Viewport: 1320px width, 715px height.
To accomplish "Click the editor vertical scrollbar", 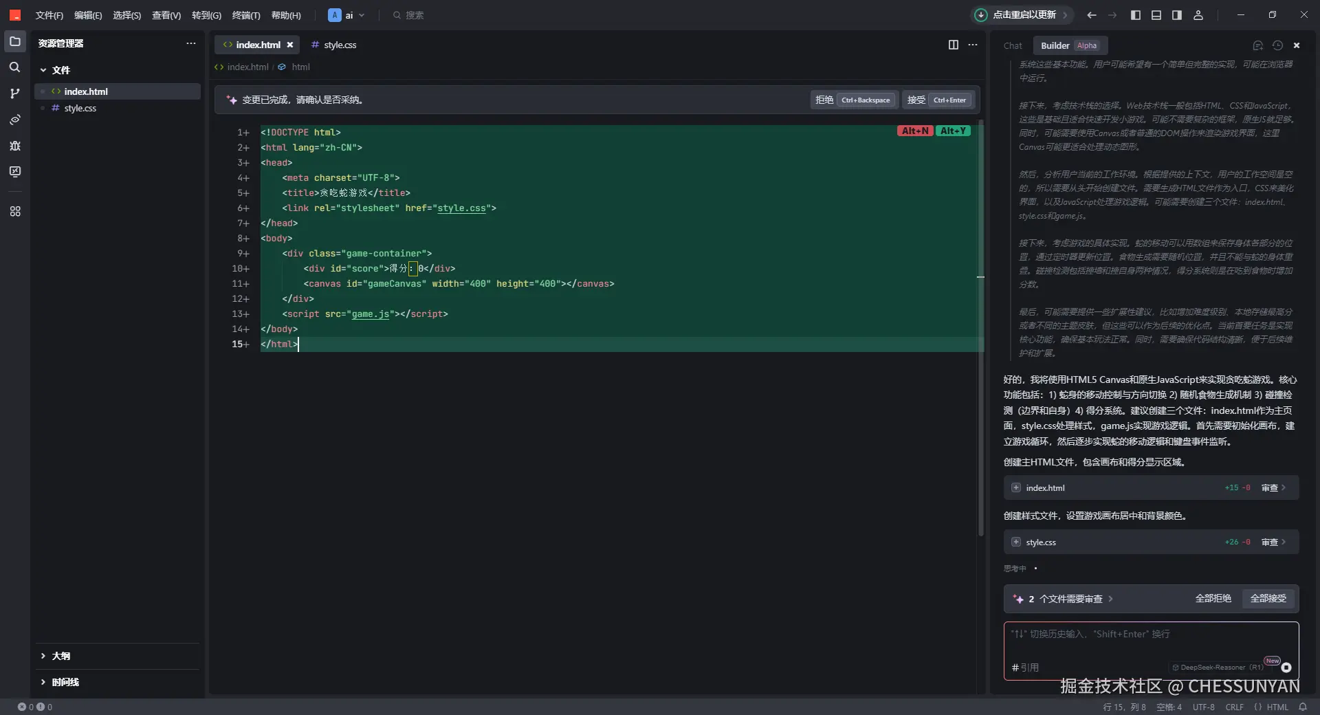I will click(981, 329).
